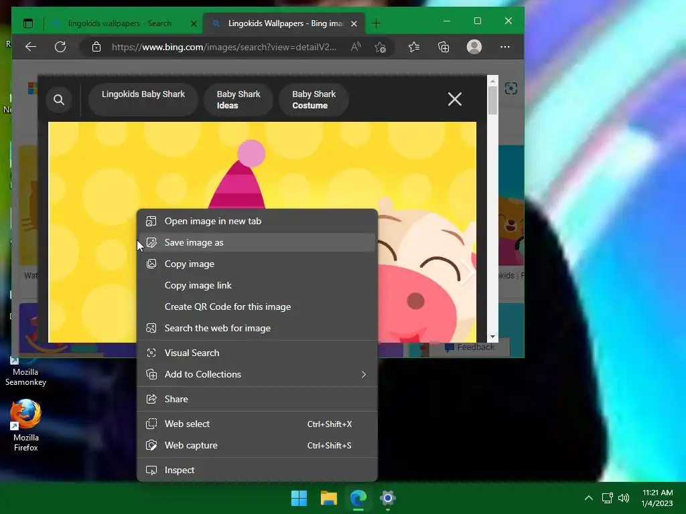
Task: Select the Baby Shark Ideas suggestion chip
Action: coord(238,100)
